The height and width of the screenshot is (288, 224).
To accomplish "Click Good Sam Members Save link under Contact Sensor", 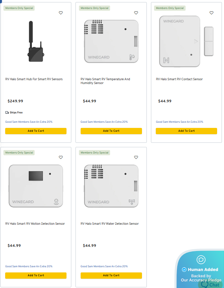I will coord(179,122).
